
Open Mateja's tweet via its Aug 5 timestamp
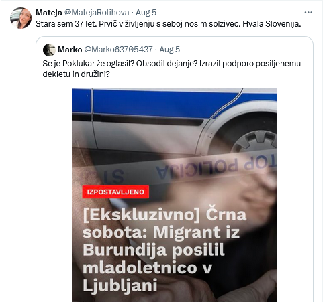(146, 13)
